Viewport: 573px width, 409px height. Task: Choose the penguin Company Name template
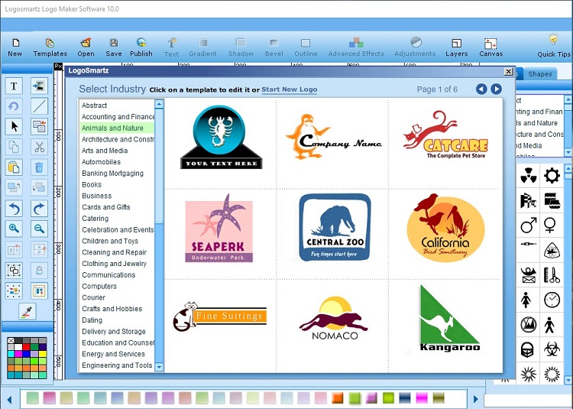click(x=333, y=137)
